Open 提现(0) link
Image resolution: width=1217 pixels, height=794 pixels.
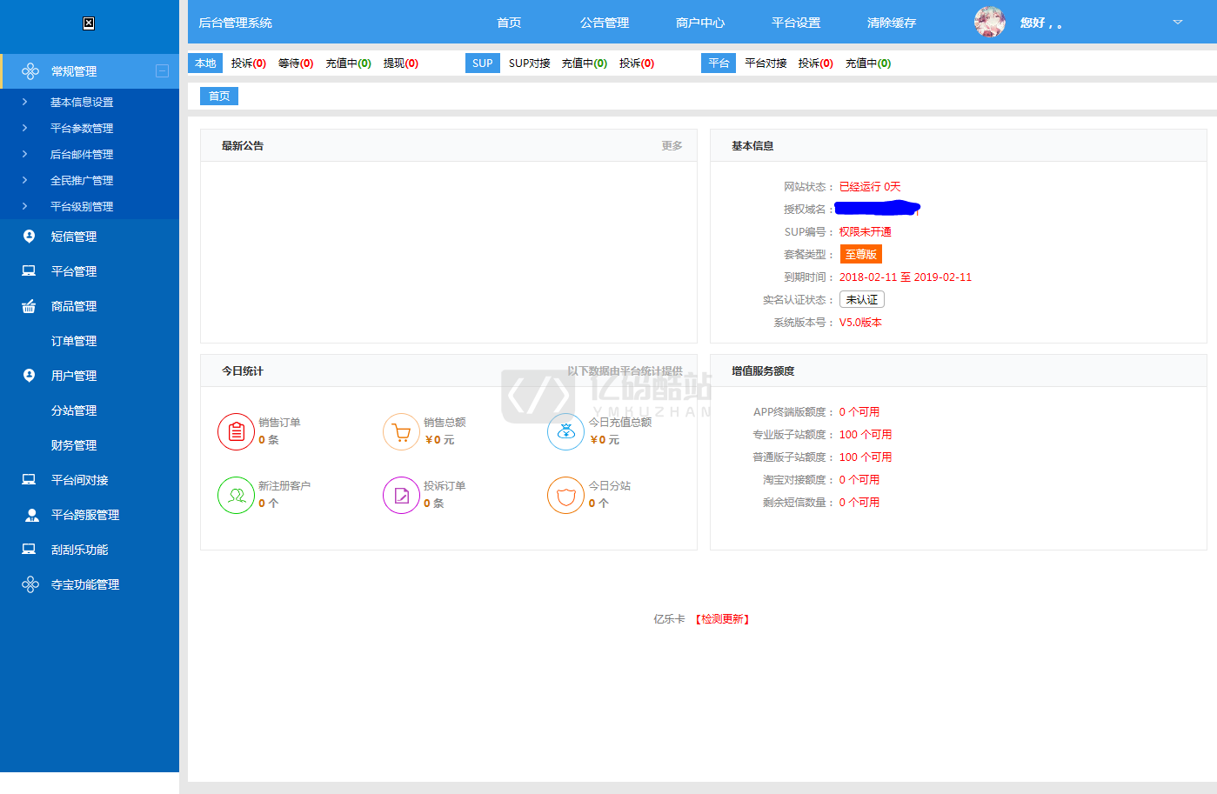point(401,63)
